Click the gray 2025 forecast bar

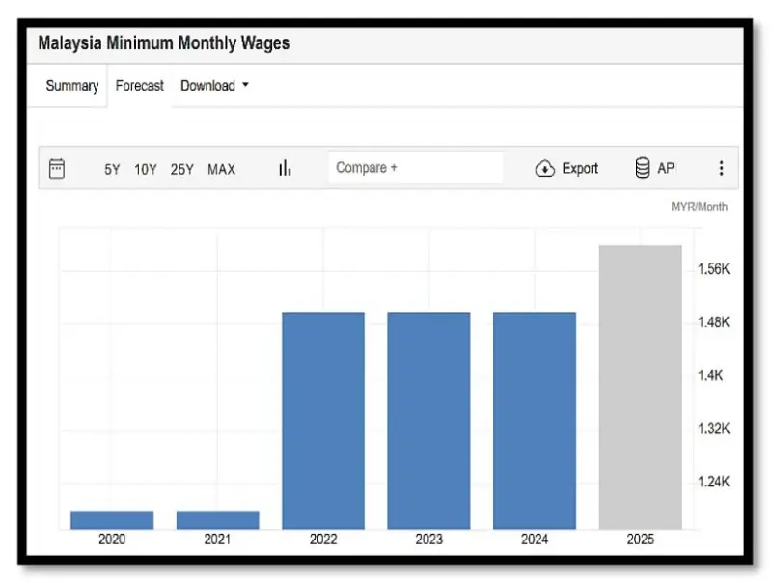point(641,387)
